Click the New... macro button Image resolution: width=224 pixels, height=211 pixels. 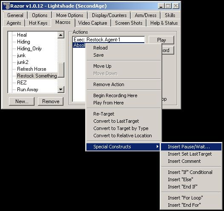click(22, 101)
